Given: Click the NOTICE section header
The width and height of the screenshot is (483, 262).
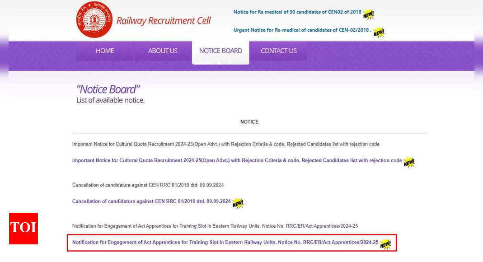Looking at the screenshot, I should pos(249,122).
